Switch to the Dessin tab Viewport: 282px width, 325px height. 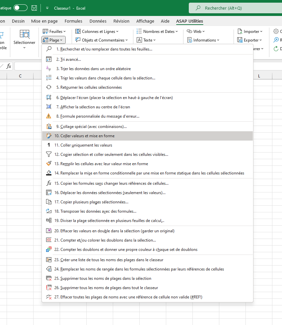(18, 21)
